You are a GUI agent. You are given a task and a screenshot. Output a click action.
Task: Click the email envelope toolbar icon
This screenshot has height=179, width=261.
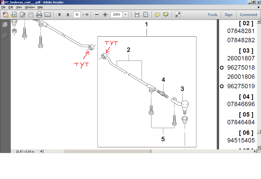(x=47, y=15)
